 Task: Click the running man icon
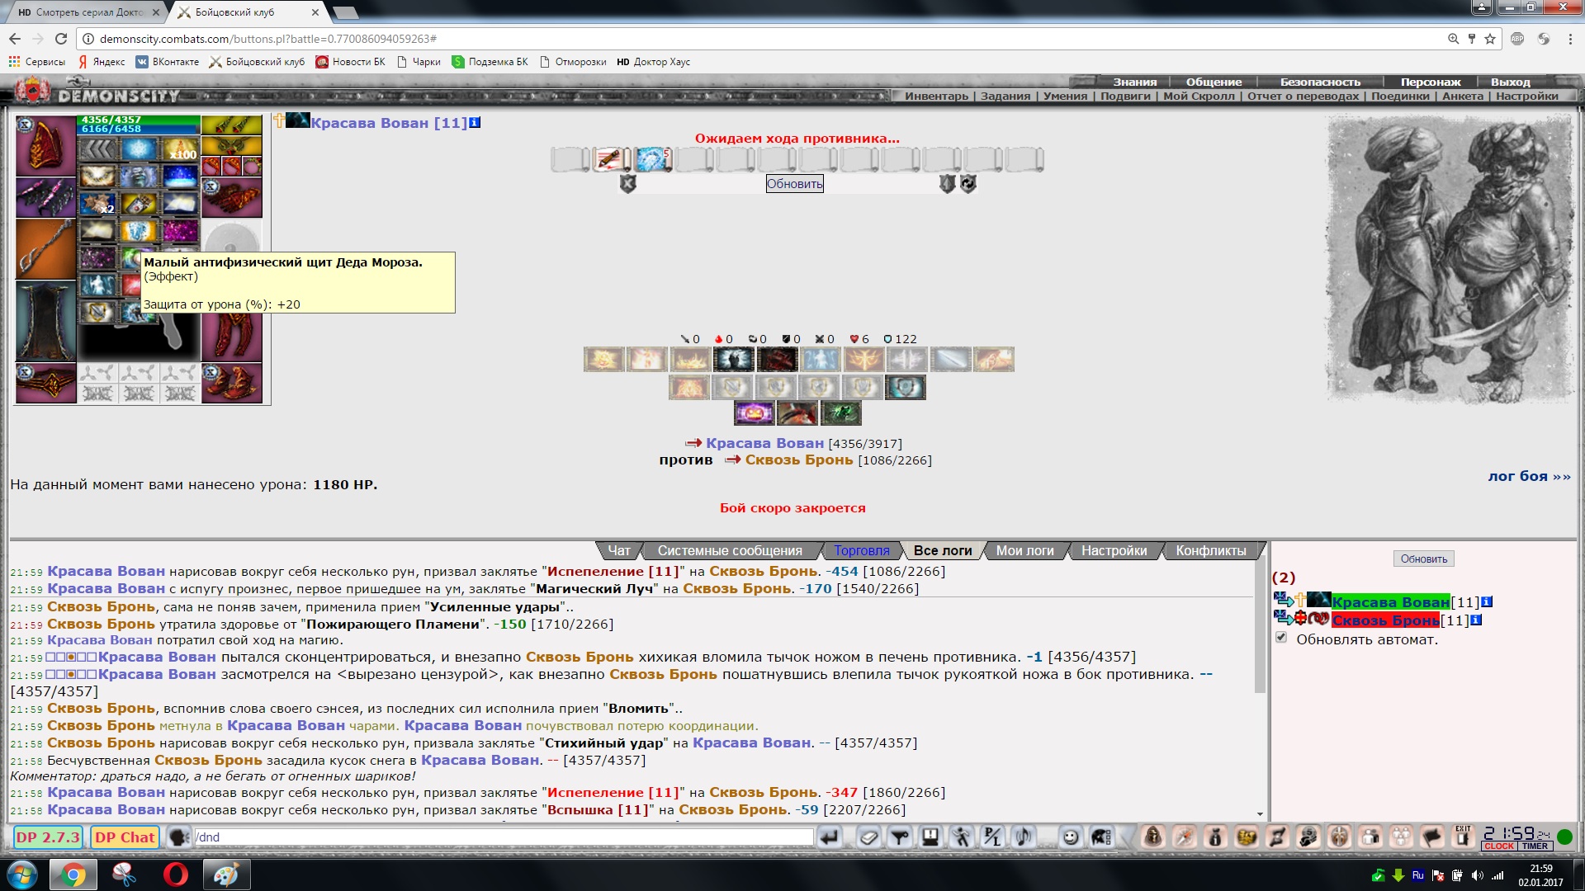[x=961, y=837]
